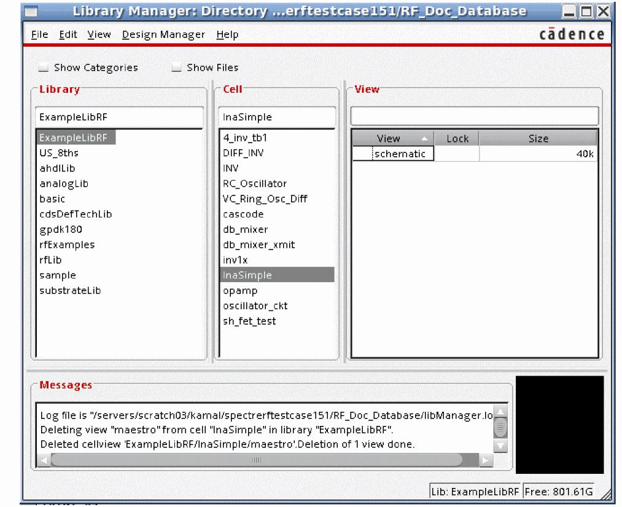Open the window menu icon in title bar

pos(31,12)
